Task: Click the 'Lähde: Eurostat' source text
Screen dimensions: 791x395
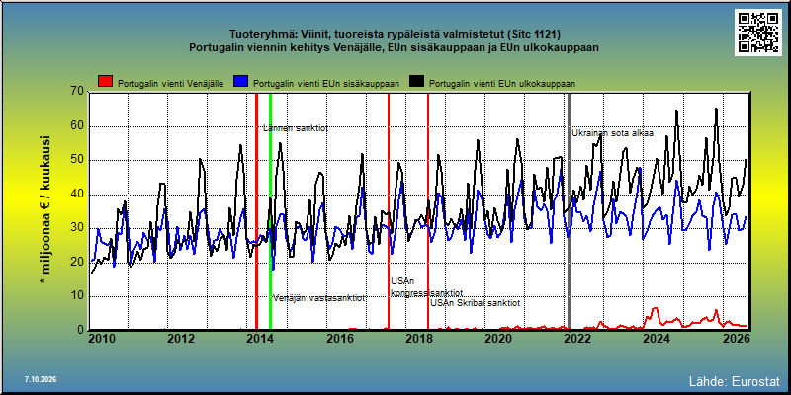Action: (x=734, y=380)
